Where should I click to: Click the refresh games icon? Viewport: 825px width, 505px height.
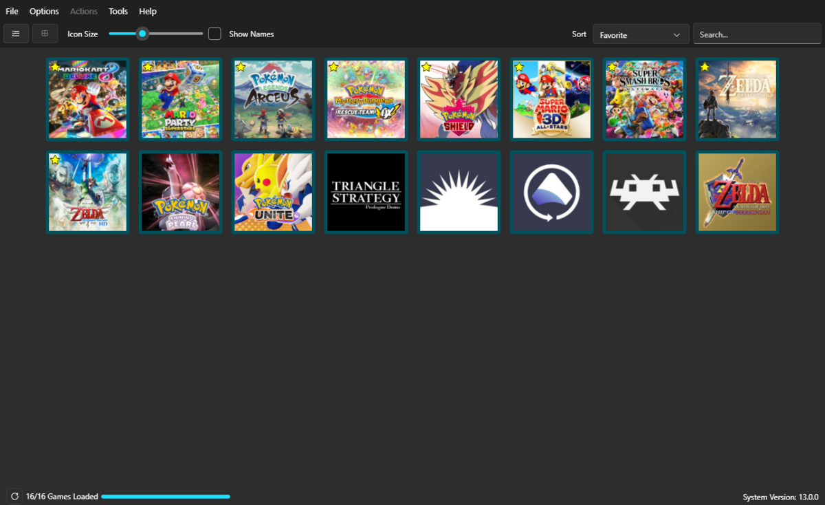(14, 496)
